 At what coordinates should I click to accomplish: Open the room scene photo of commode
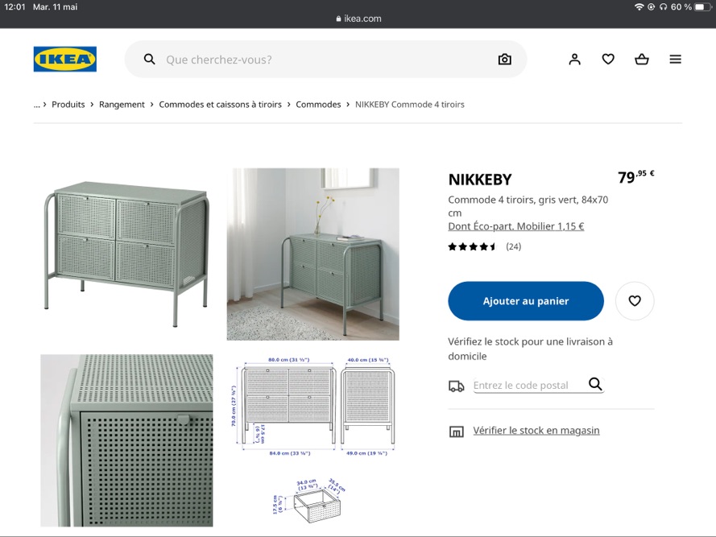[x=312, y=254]
